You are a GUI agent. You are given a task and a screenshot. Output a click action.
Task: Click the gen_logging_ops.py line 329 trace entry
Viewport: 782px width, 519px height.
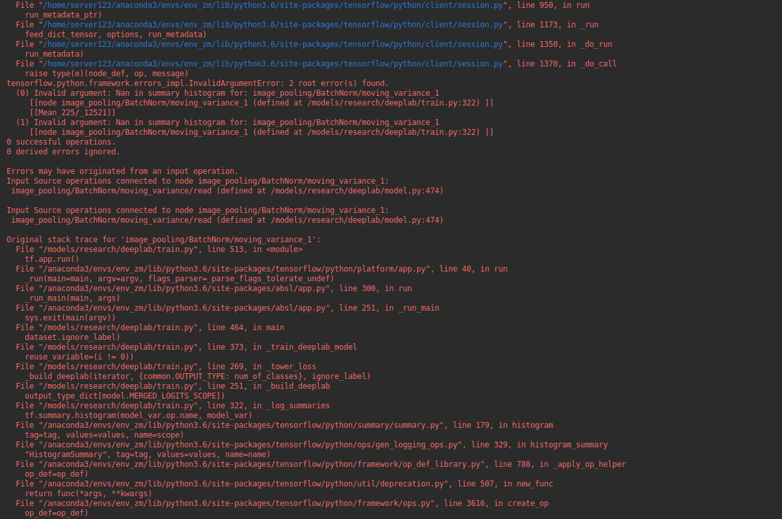point(312,444)
